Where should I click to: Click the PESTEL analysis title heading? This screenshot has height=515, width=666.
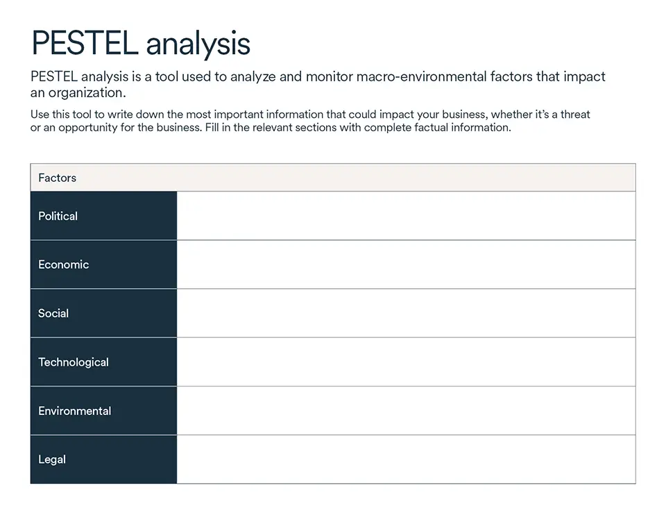[141, 43]
